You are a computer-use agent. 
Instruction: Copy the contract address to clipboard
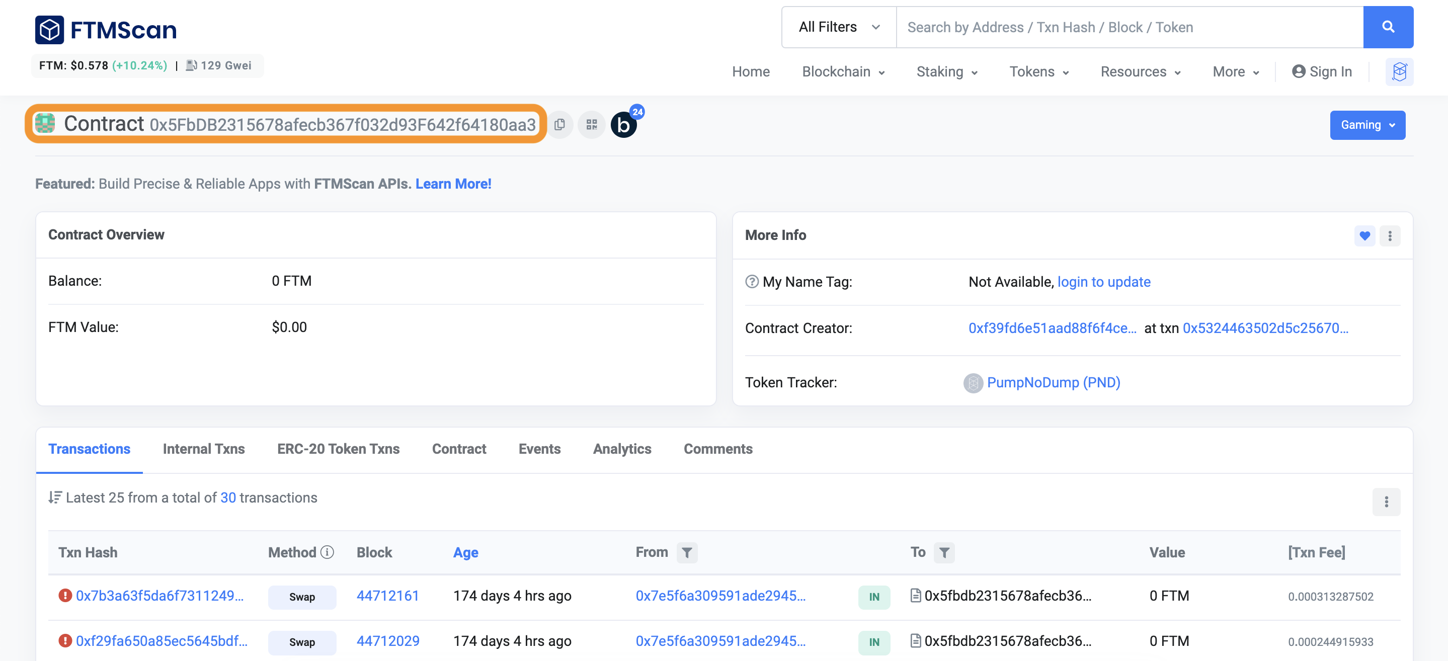(559, 124)
